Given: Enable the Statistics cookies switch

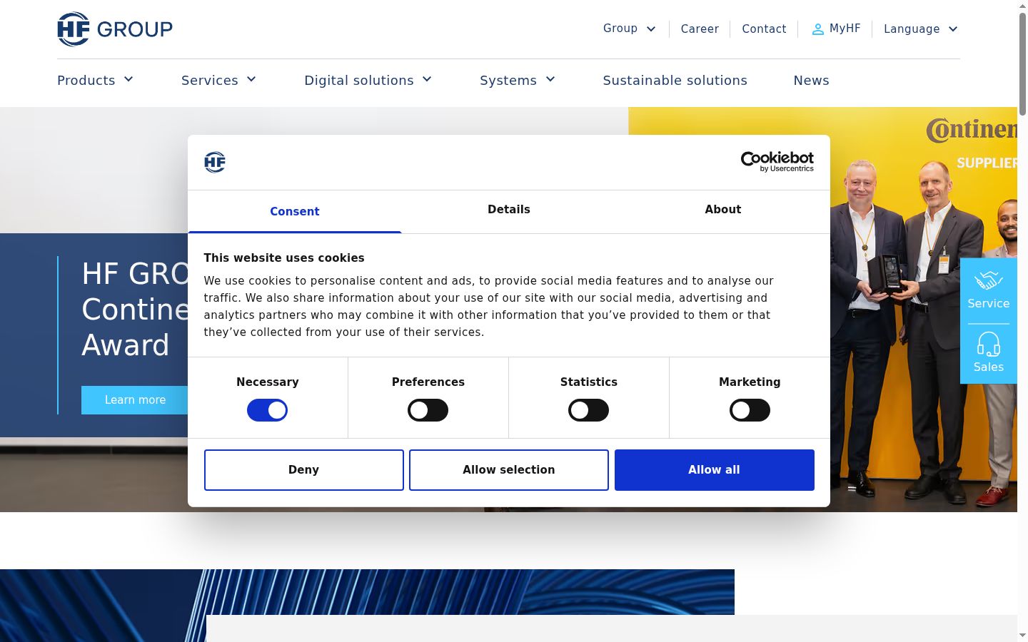Looking at the screenshot, I should (x=588, y=410).
